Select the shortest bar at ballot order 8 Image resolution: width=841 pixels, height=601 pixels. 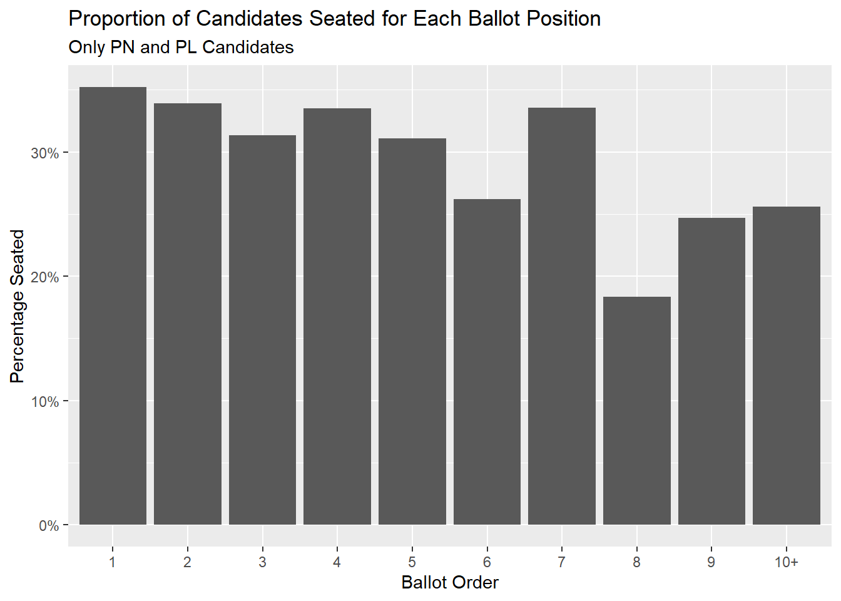[x=637, y=411]
